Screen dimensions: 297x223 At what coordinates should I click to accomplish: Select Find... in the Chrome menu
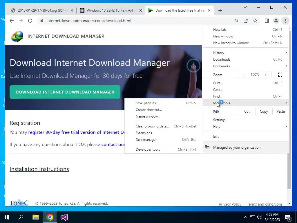pyautogui.click(x=246, y=96)
